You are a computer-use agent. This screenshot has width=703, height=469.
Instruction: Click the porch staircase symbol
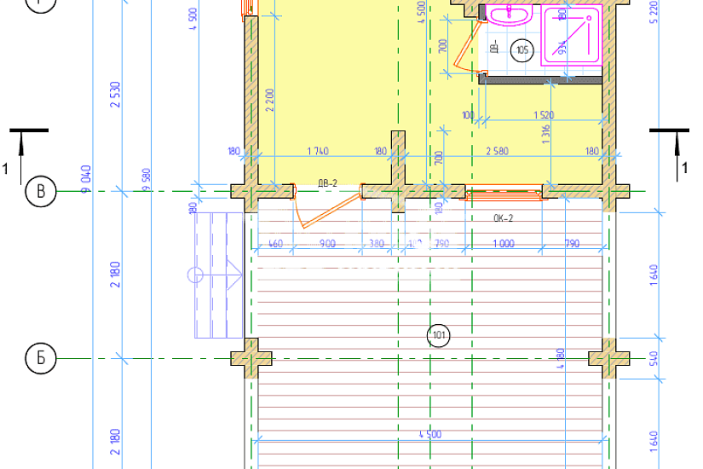tap(218, 275)
